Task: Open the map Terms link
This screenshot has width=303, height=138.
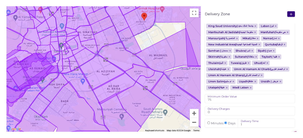Action: click(x=196, y=130)
